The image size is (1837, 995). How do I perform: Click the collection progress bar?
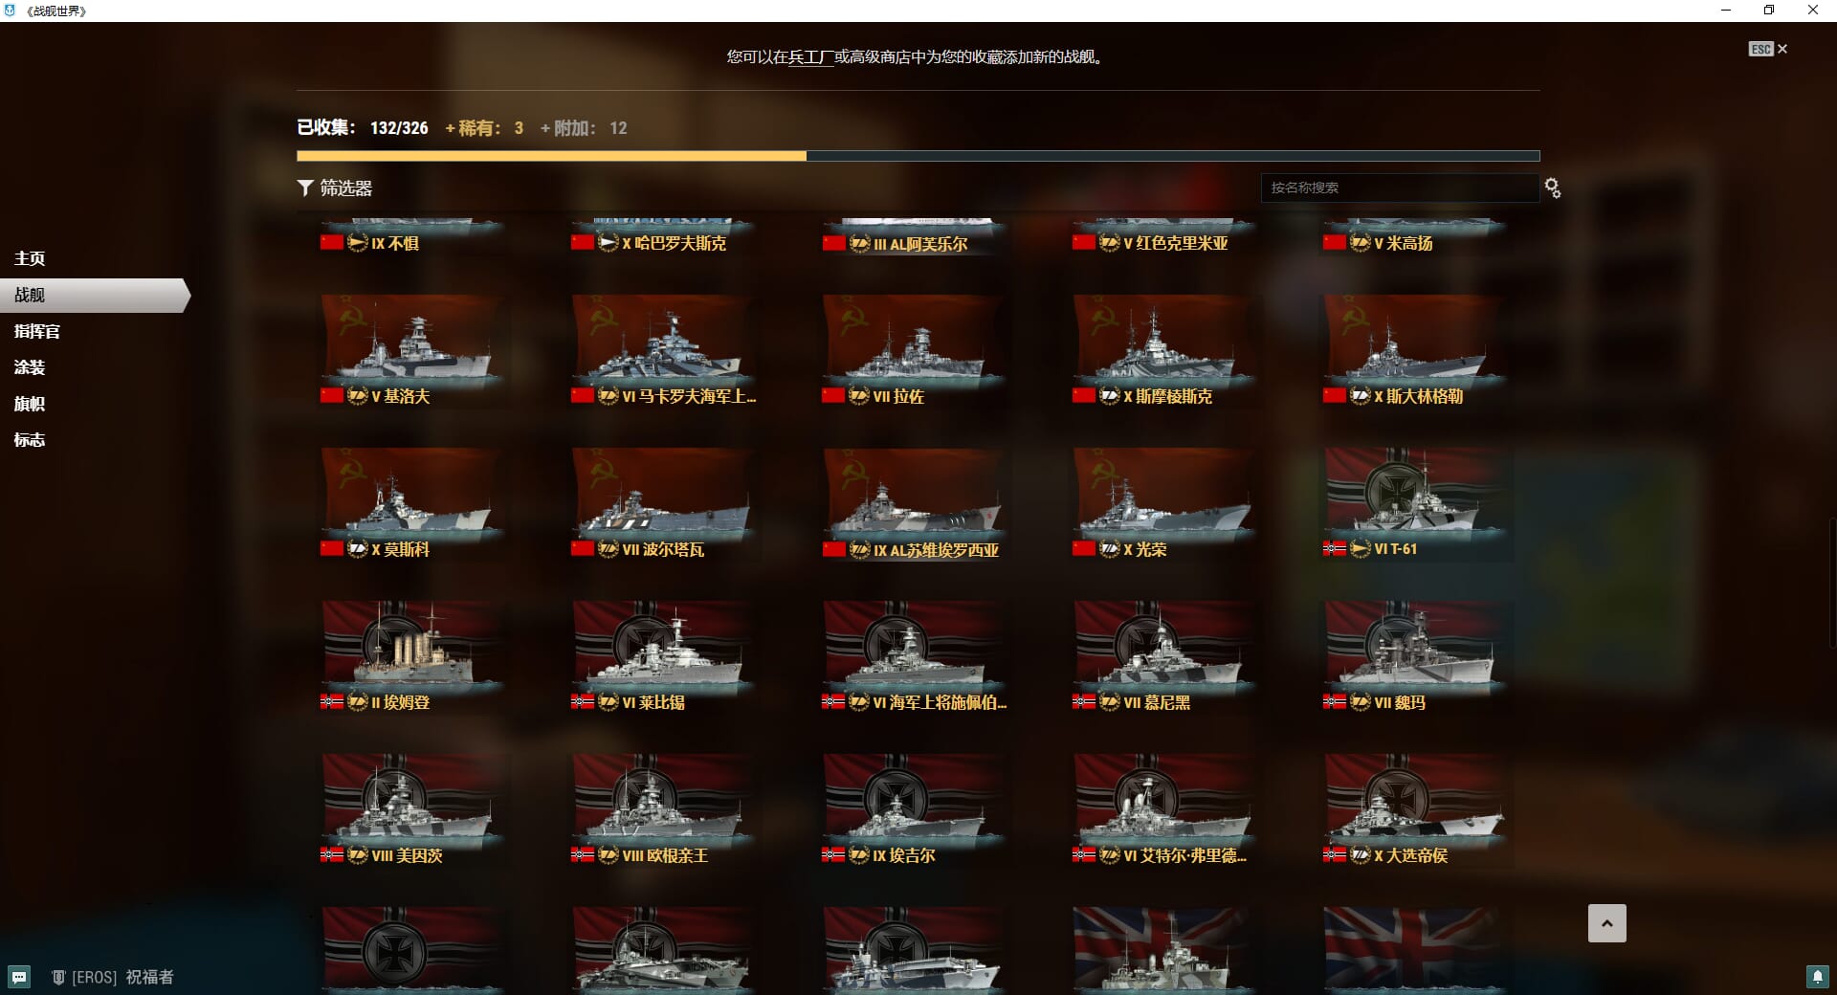(x=918, y=156)
